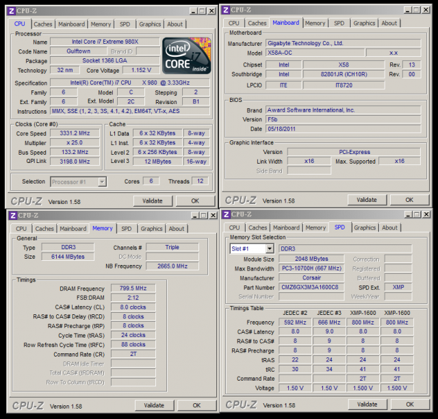Click Validate in the Memory window
The width and height of the screenshot is (438, 419).
click(x=154, y=405)
